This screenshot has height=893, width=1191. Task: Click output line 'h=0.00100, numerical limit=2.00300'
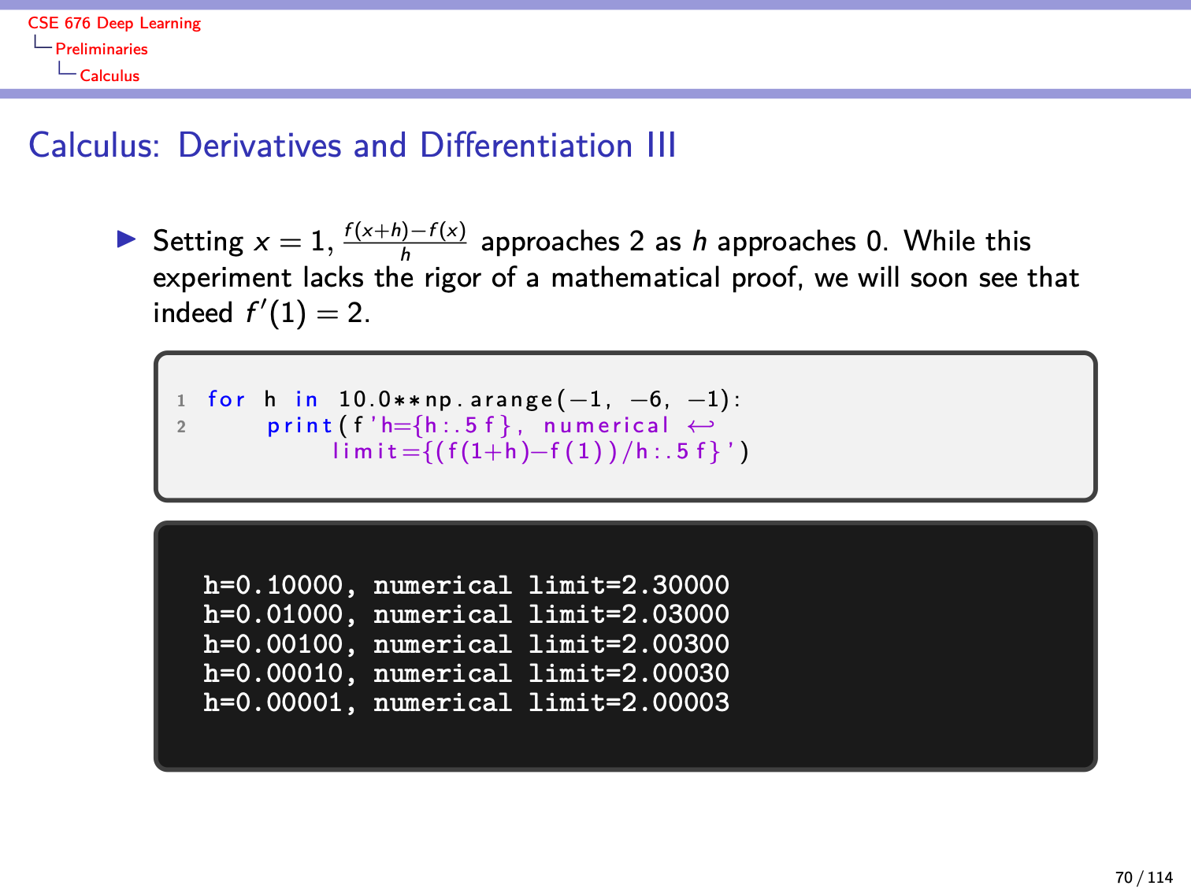(466, 644)
